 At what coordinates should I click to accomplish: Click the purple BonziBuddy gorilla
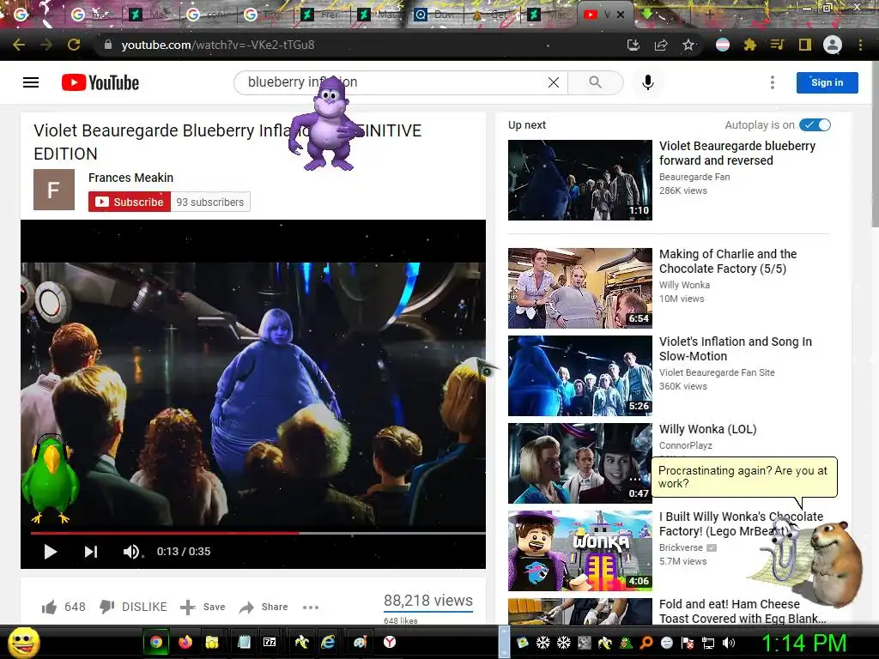(325, 124)
